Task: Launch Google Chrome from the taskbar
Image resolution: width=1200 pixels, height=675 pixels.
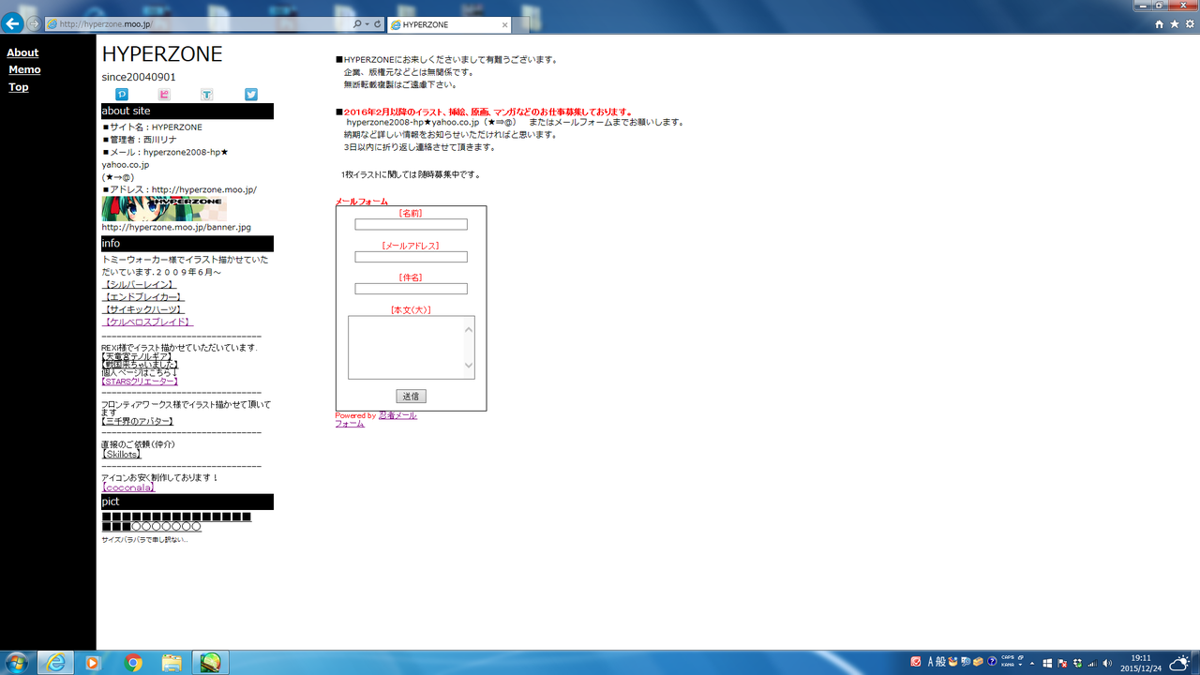Action: [132, 663]
